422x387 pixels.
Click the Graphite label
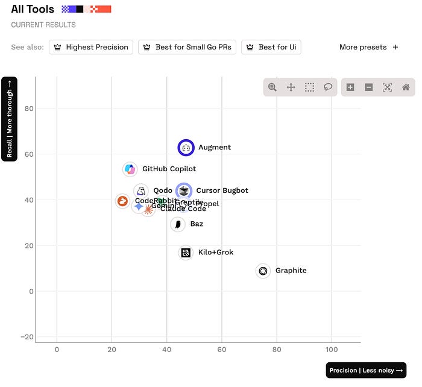pos(291,271)
